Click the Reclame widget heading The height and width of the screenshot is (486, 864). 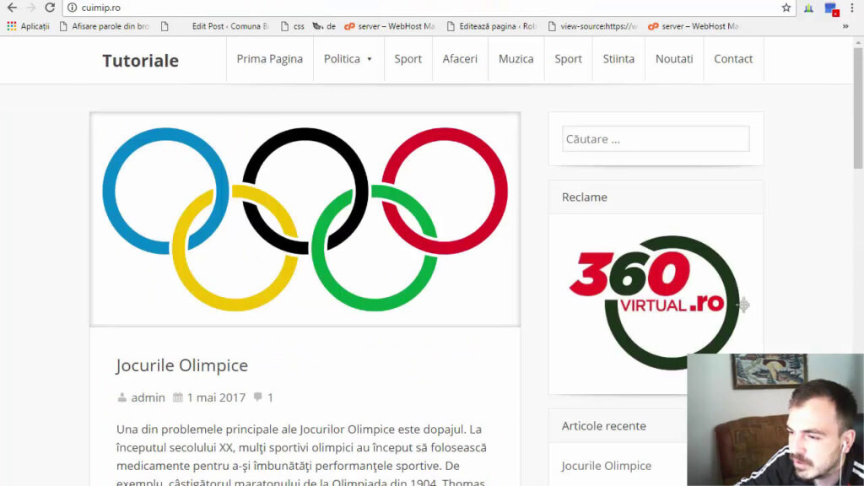[x=584, y=197]
